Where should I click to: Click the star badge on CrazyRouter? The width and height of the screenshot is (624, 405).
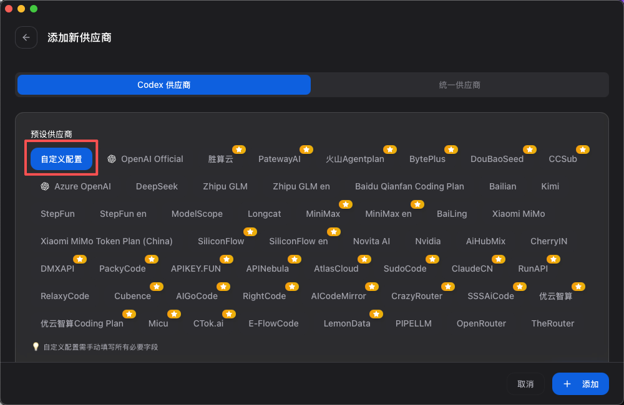click(448, 287)
